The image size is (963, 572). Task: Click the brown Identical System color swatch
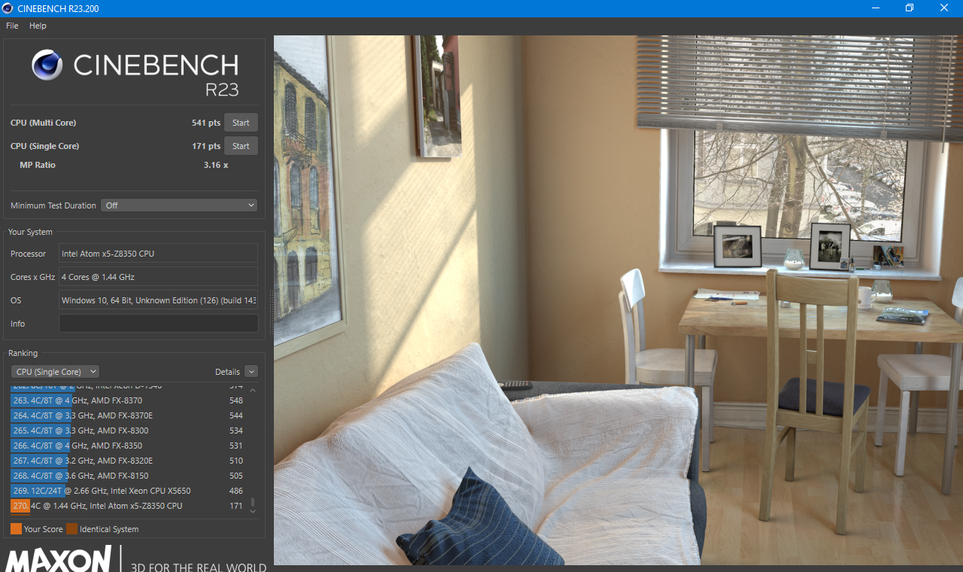(x=71, y=529)
